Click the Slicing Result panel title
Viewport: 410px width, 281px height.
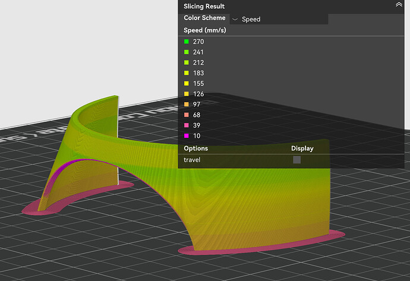coord(204,7)
